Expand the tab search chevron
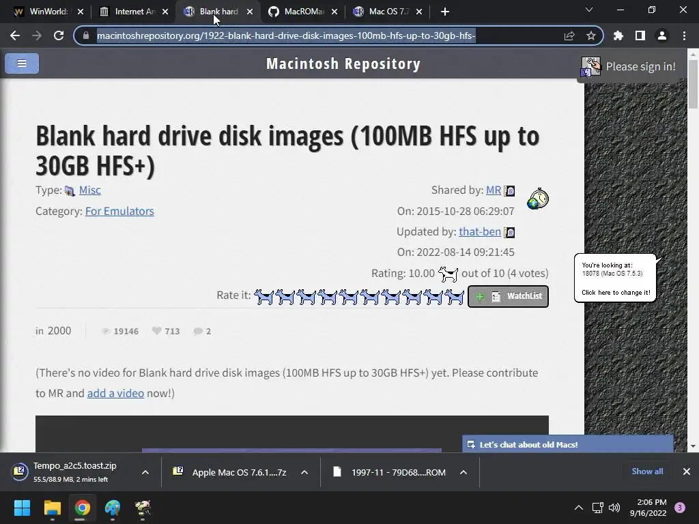 coord(589,10)
